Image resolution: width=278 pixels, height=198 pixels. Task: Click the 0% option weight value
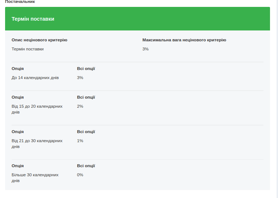pos(80,175)
